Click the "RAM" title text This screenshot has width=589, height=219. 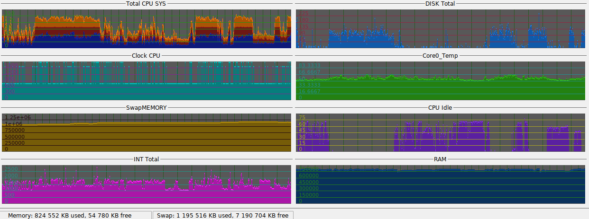[440, 159]
